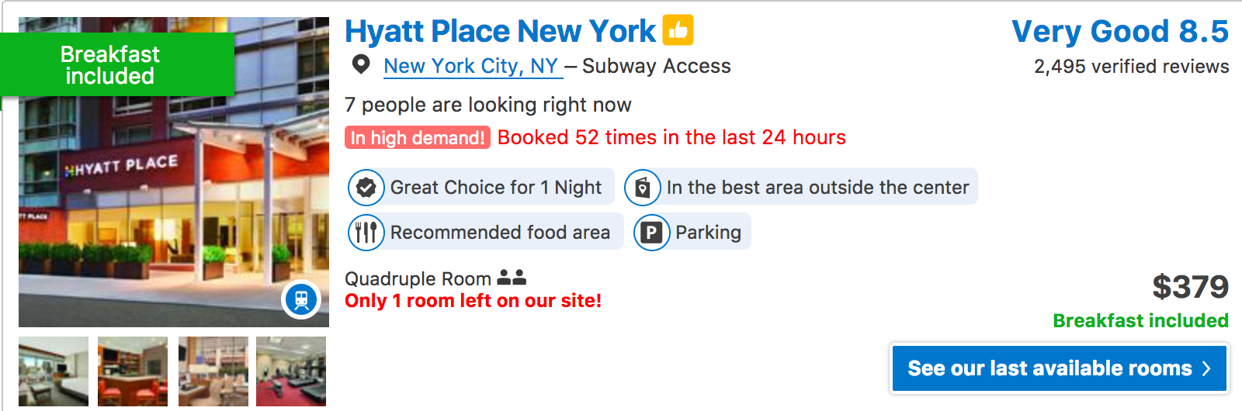The height and width of the screenshot is (411, 1242).
Task: View the red bar stools thumbnail
Action: click(x=133, y=371)
